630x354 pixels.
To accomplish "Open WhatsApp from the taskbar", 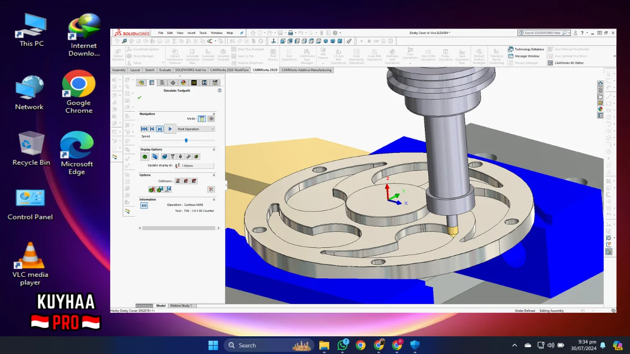I will (343, 345).
